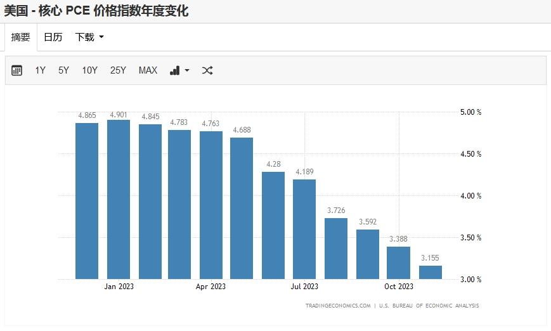Select the MAX time range

pos(148,70)
